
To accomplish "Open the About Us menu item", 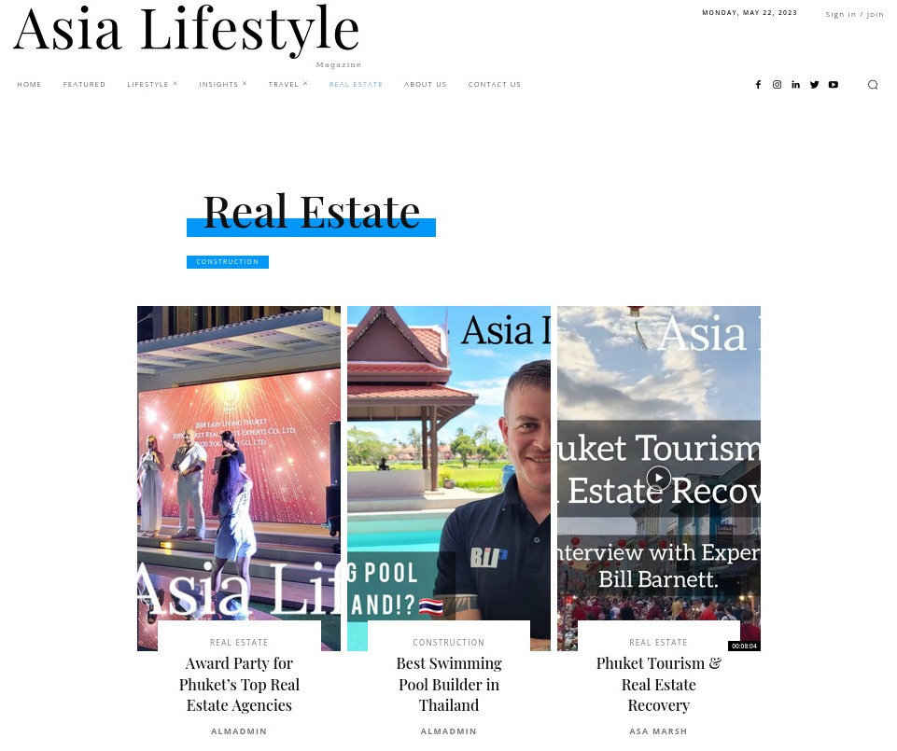I will (x=425, y=85).
